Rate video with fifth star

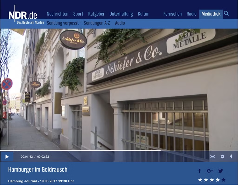tap(223, 180)
